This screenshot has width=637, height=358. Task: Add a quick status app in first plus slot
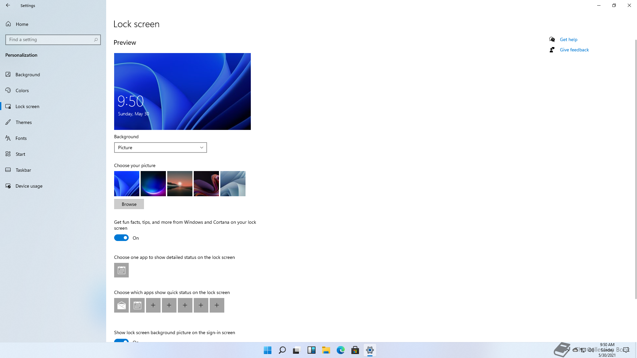click(x=153, y=305)
